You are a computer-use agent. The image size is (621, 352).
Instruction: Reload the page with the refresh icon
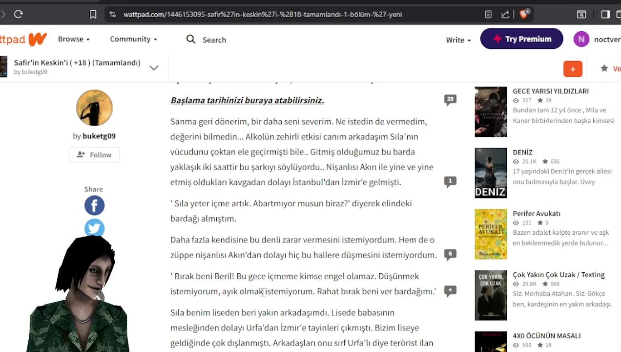tap(19, 14)
